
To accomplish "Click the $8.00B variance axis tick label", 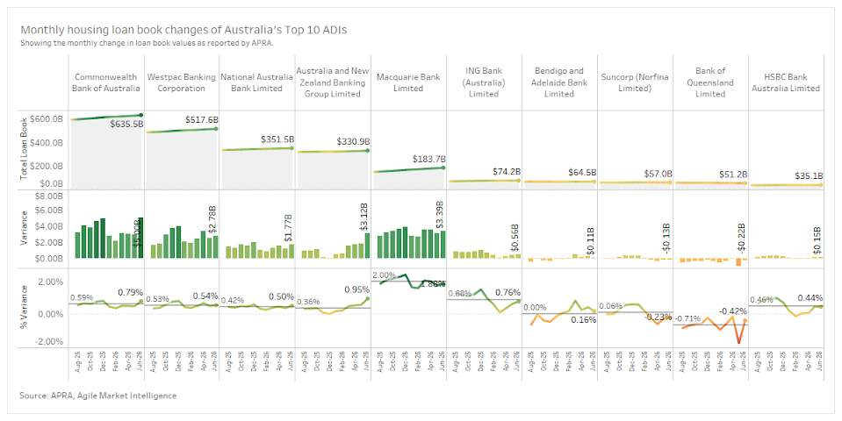I will (x=48, y=196).
